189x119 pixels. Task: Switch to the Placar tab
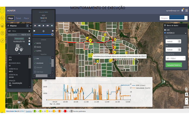tap(26, 18)
